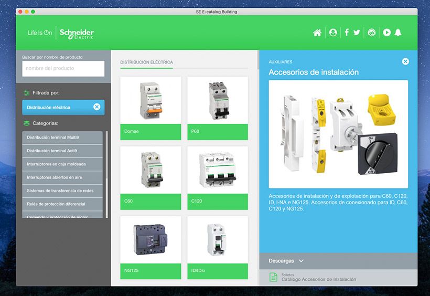
Task: Click the video play icon in header
Action: tap(386, 33)
